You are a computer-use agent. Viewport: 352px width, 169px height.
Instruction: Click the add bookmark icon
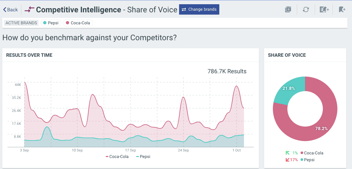tap(342, 10)
